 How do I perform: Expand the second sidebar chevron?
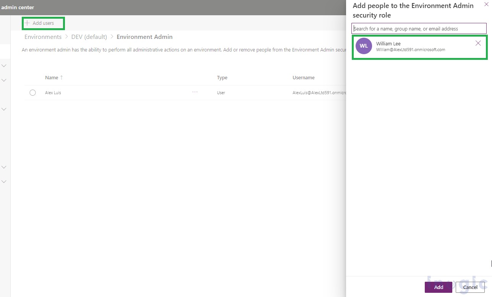[4, 80]
